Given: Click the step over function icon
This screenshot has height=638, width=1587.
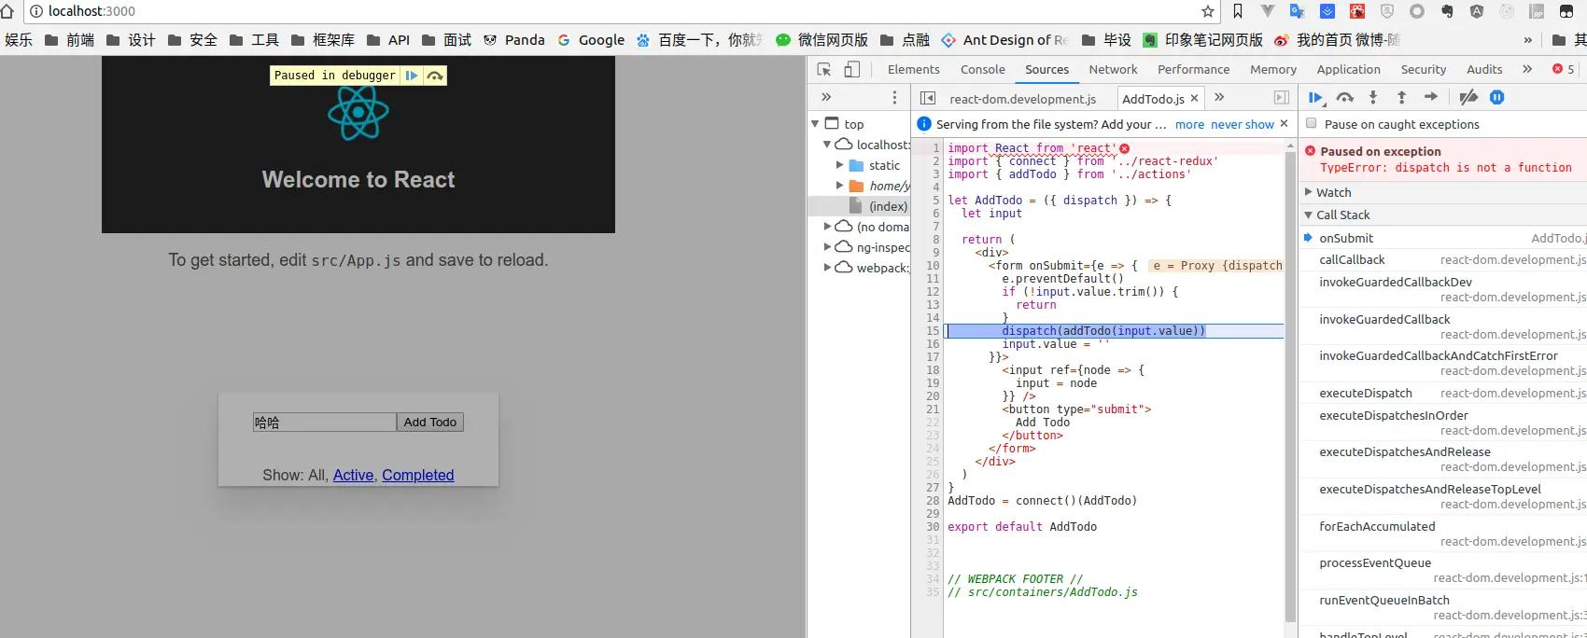Looking at the screenshot, I should point(1344,98).
